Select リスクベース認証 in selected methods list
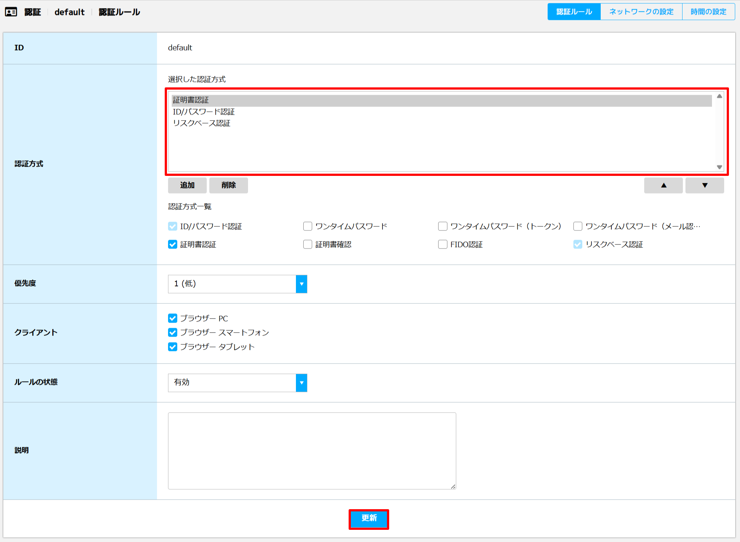Viewport: 740px width, 542px height. (x=441, y=124)
